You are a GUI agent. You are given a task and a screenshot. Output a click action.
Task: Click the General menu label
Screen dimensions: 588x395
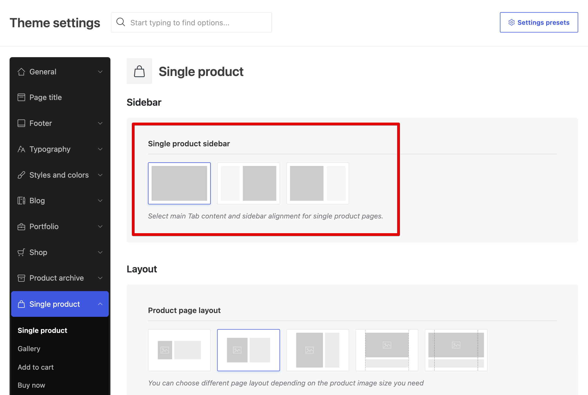click(x=43, y=72)
